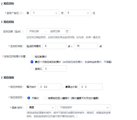Open the country dropdown showing 美国
This screenshot has height=120, width=137.
pyautogui.click(x=41, y=107)
